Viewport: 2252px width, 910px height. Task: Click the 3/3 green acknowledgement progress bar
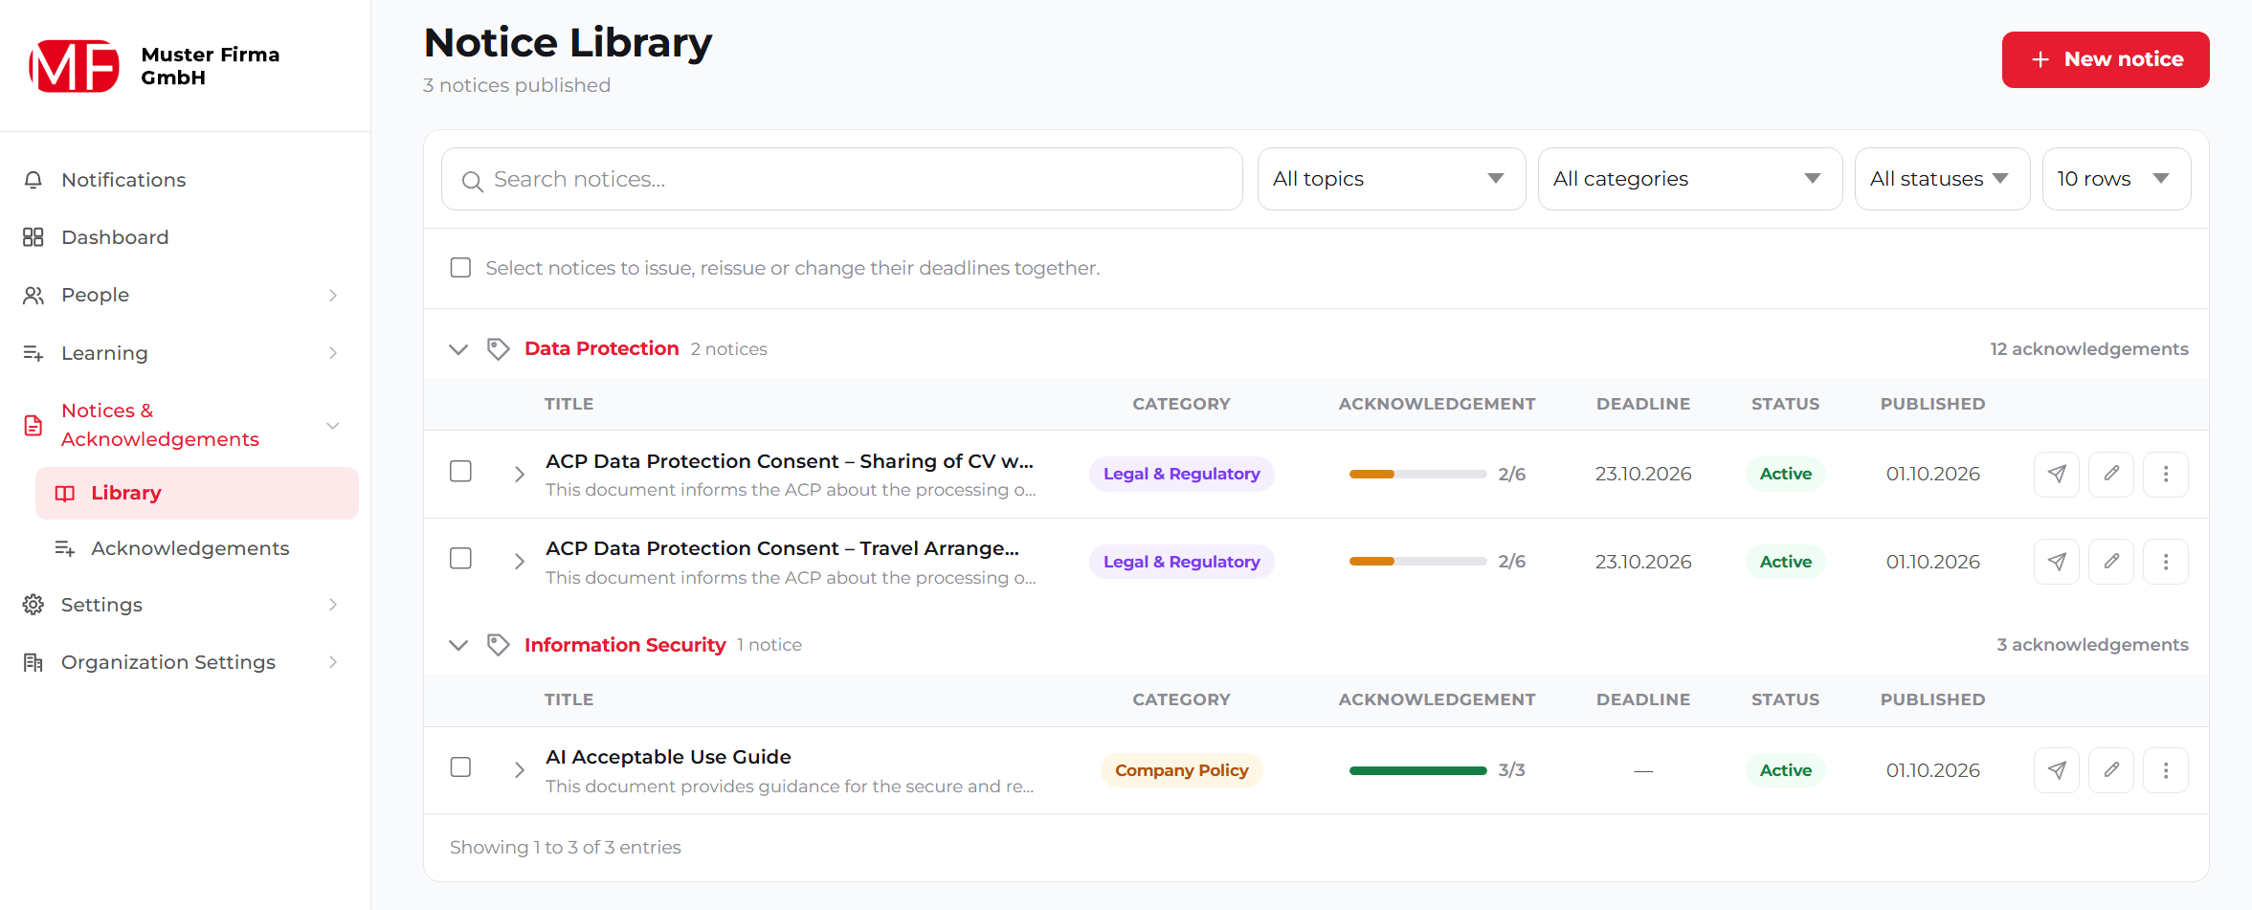1417,770
